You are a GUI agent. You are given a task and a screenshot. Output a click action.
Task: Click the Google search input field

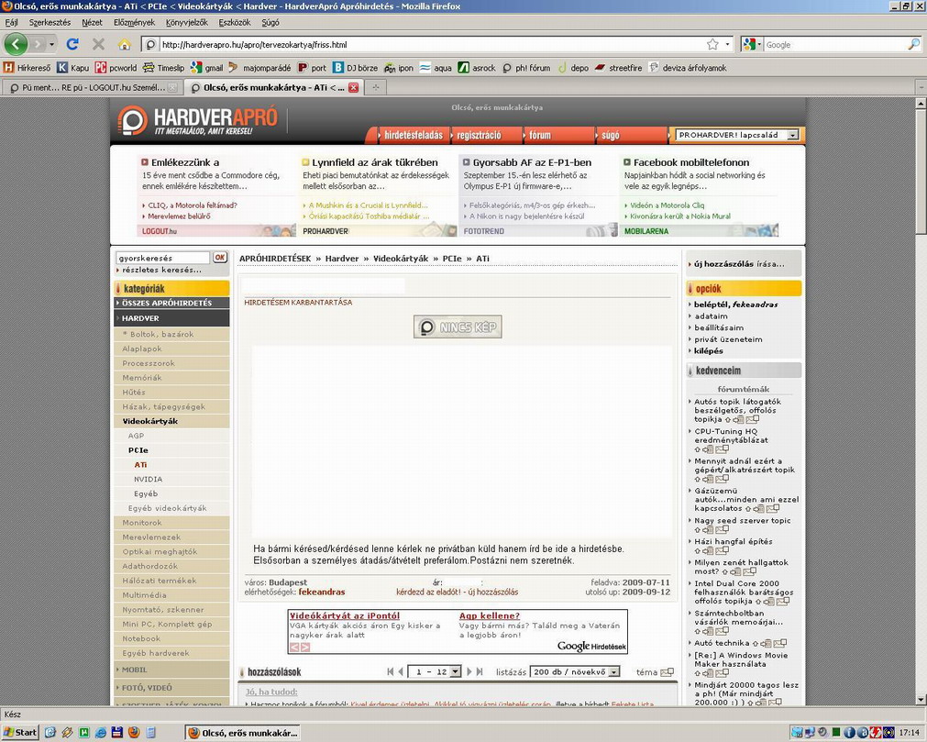pos(834,44)
